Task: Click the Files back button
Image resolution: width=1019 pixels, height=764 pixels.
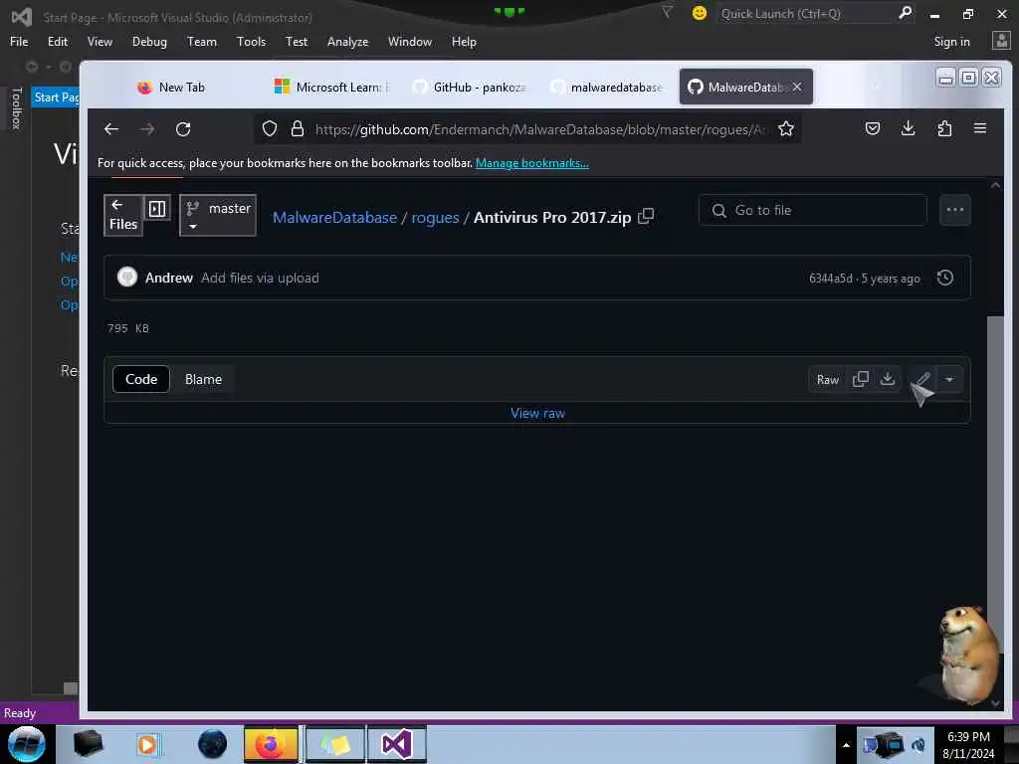Action: tap(122, 215)
